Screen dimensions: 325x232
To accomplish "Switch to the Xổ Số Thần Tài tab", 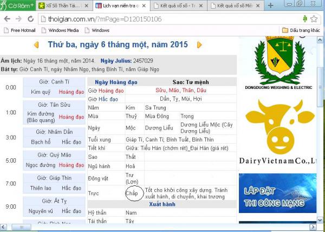I will pyautogui.click(x=63, y=6).
